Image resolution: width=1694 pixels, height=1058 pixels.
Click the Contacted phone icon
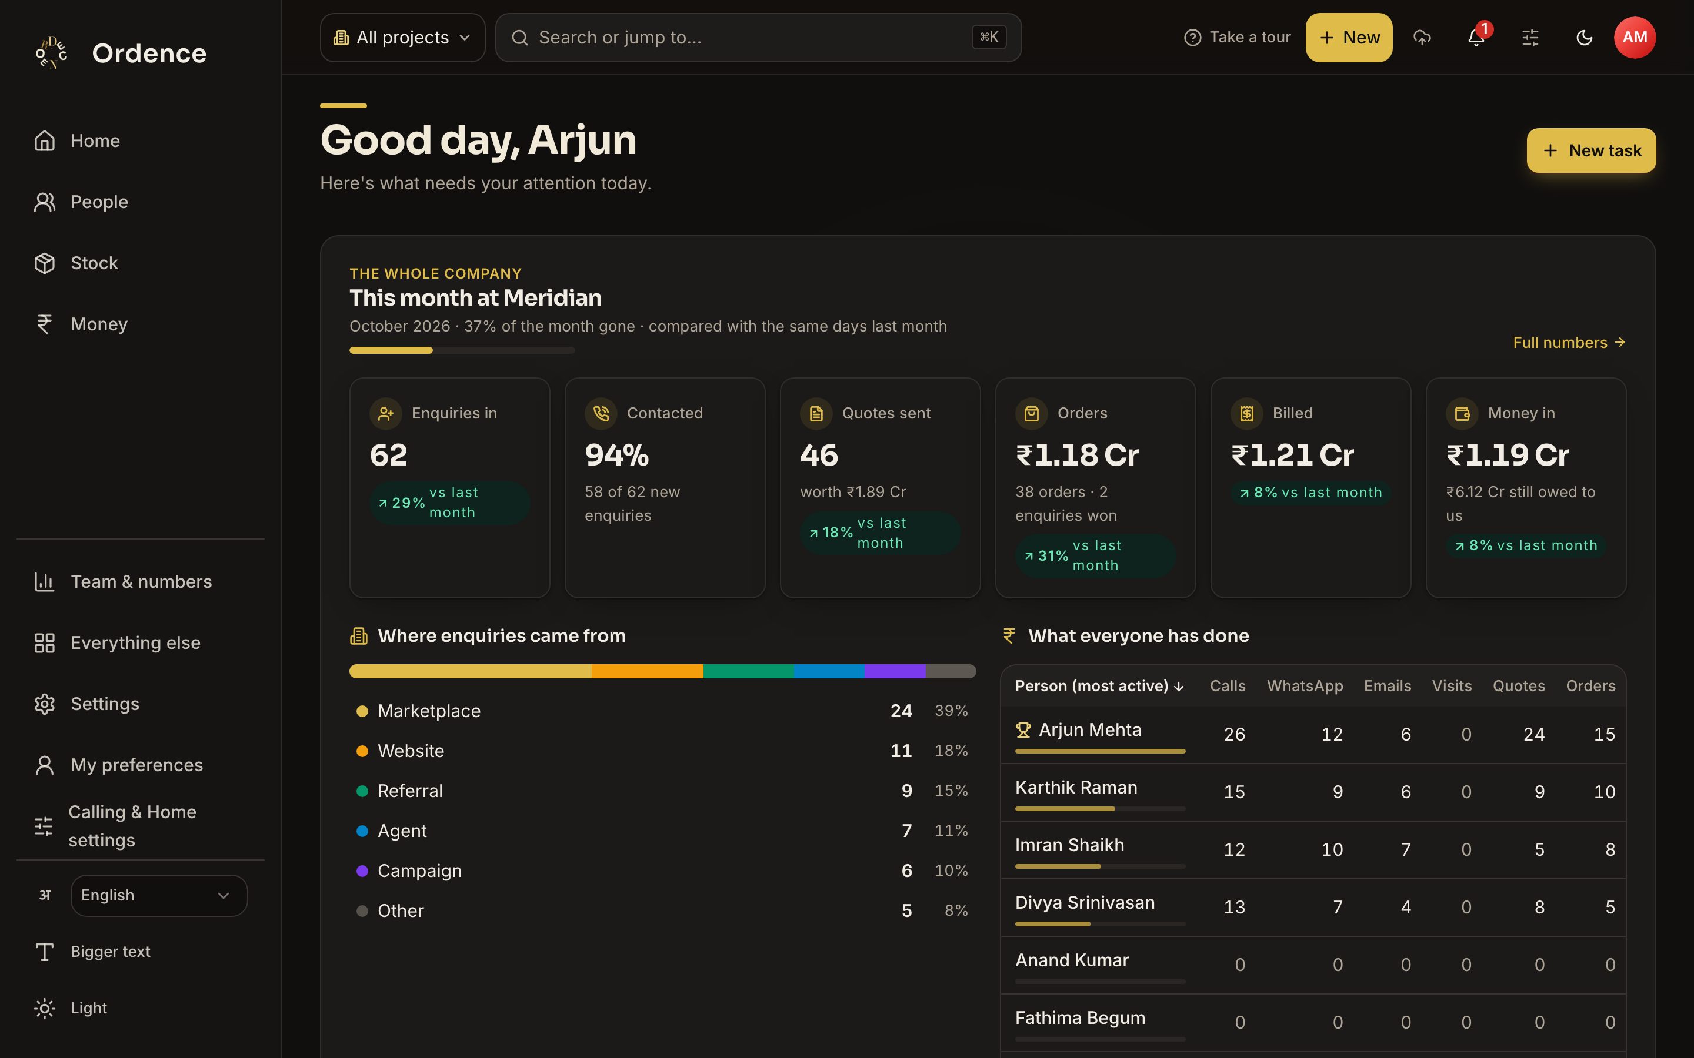pos(601,414)
